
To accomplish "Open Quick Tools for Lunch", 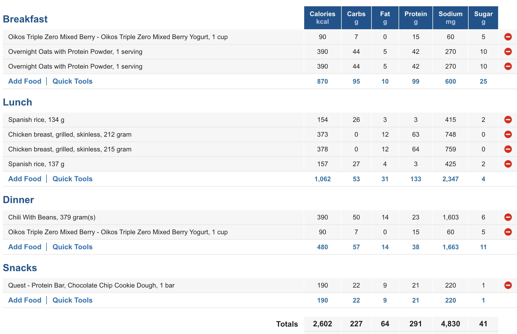I will [72, 179].
